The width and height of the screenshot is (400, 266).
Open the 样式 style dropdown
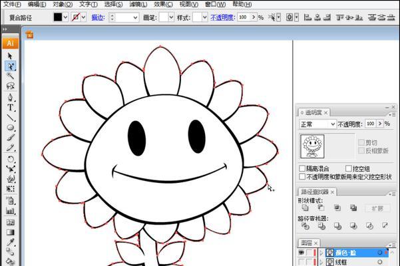(205, 17)
